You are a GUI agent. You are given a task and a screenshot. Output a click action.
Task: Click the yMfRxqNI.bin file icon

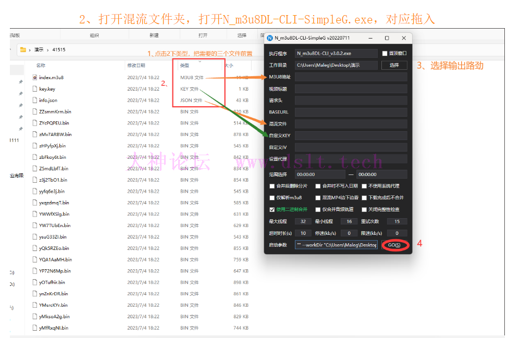[35, 328]
